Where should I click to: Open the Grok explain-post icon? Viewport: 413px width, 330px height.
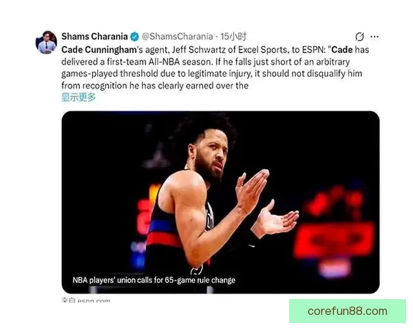tap(359, 36)
